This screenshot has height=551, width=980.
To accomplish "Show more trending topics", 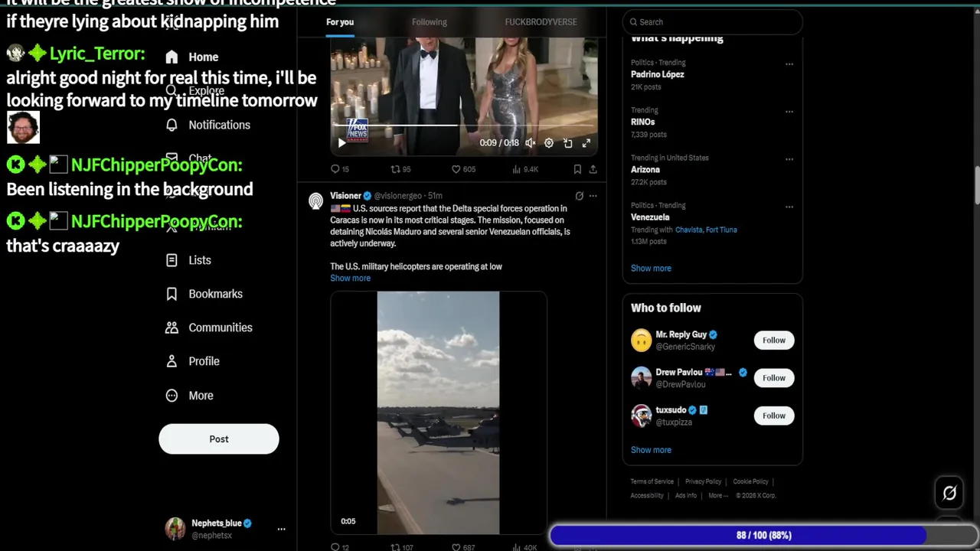I will point(651,268).
